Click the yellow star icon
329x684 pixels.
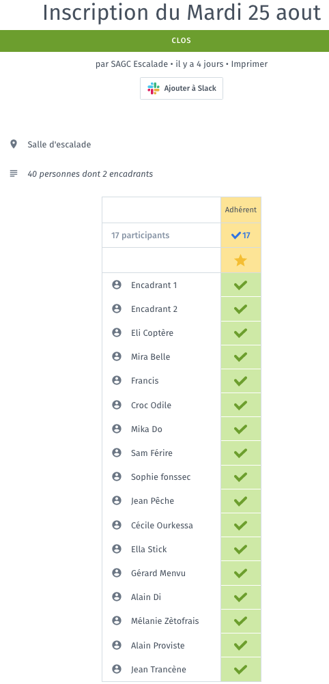coord(241,261)
